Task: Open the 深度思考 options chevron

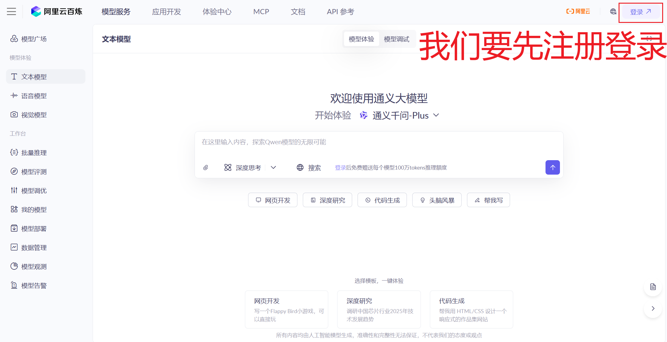Action: (273, 168)
